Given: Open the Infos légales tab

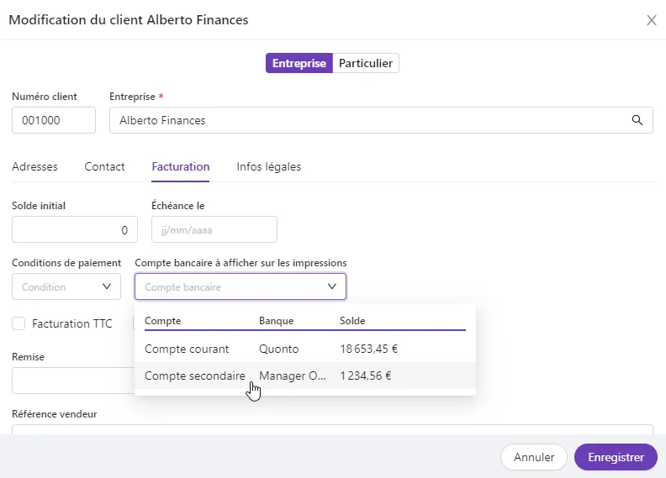Looking at the screenshot, I should coord(269,166).
